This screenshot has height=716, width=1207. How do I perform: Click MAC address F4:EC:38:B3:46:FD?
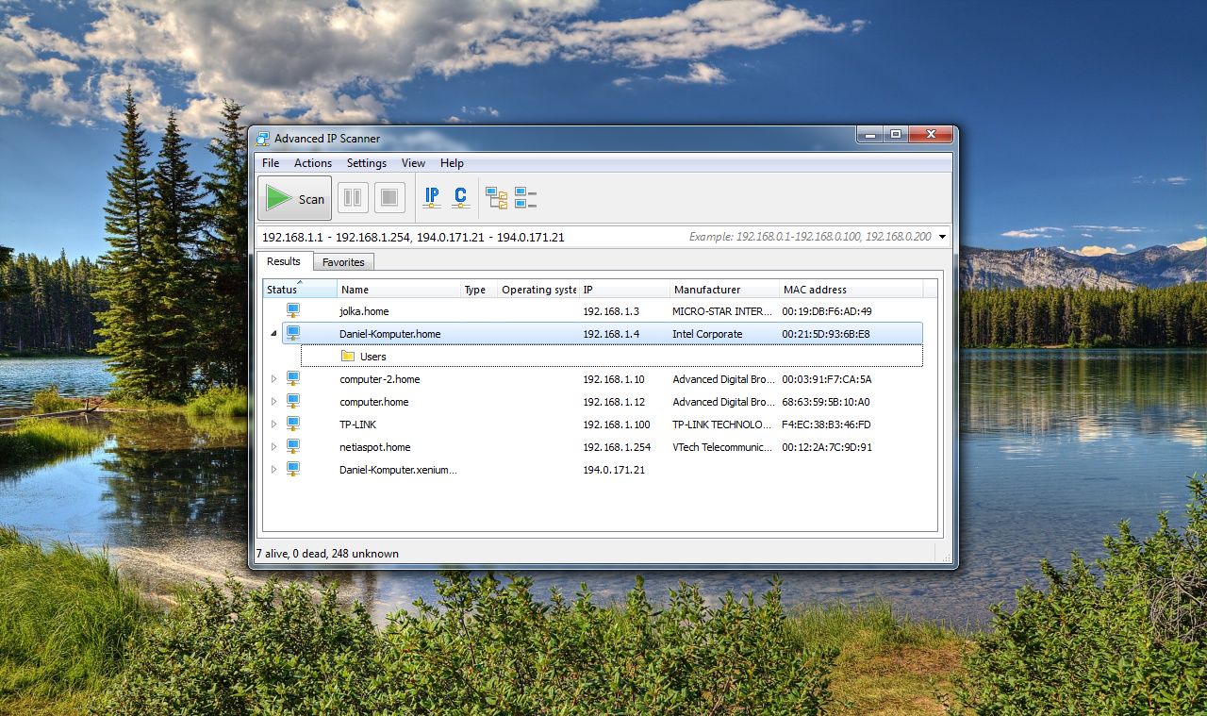[827, 425]
